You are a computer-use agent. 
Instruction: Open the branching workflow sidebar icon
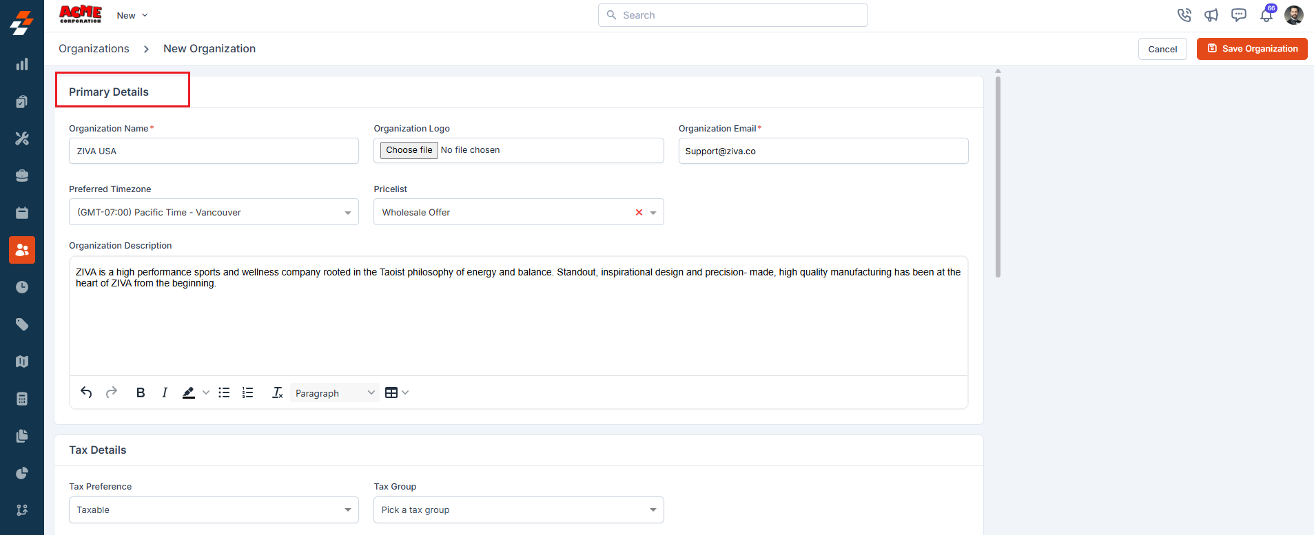tap(22, 510)
